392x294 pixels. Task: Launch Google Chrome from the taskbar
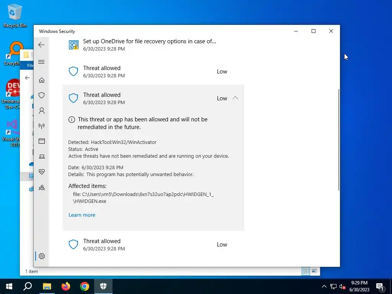[x=85, y=286]
